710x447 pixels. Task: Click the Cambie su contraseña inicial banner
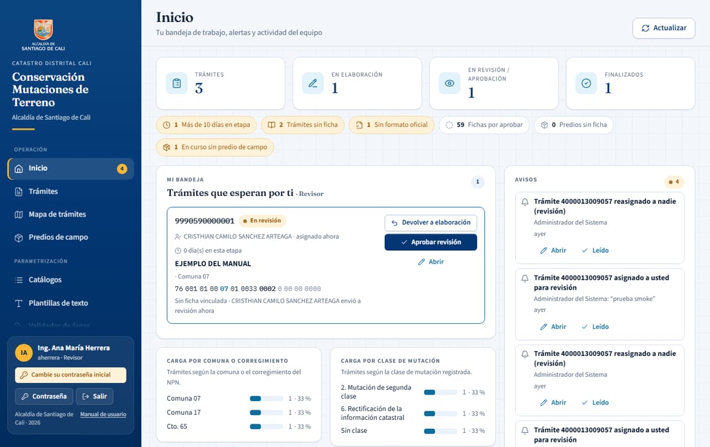pos(70,375)
